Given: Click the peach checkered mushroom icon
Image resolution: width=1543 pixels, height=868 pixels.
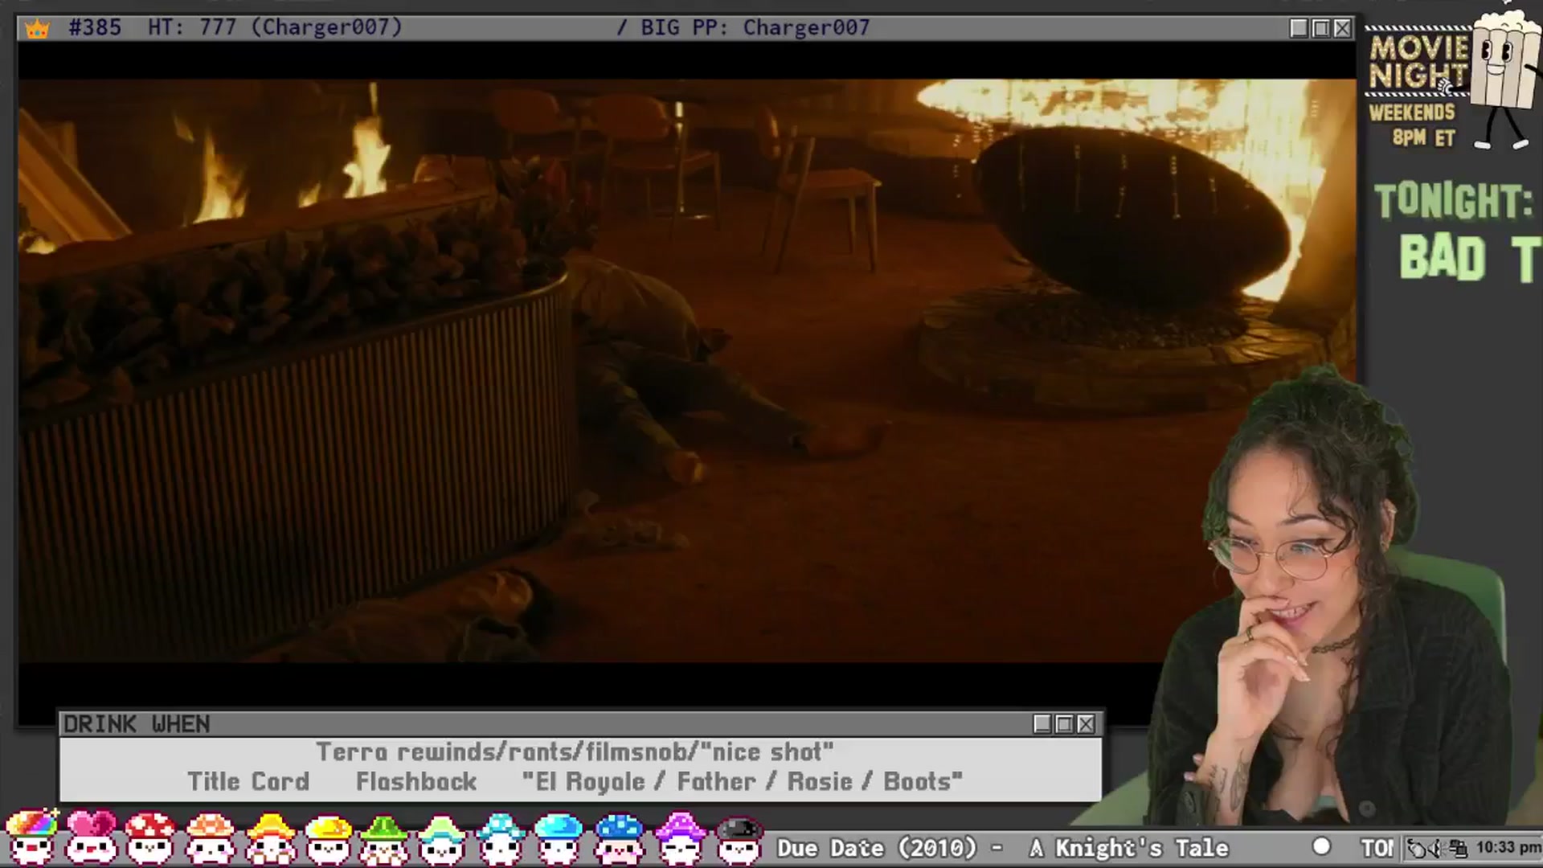Looking at the screenshot, I should [210, 837].
